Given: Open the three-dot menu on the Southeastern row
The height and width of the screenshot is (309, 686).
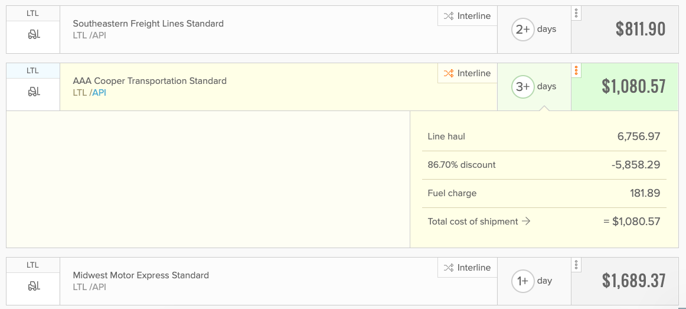Looking at the screenshot, I should 576,12.
